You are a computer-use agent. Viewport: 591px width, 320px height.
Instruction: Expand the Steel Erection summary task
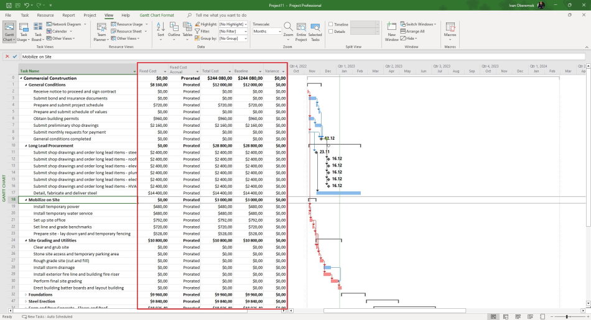26,301
